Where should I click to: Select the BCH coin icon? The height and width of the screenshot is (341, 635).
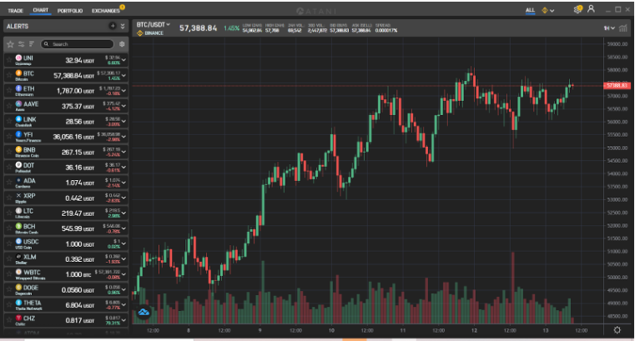[18, 226]
